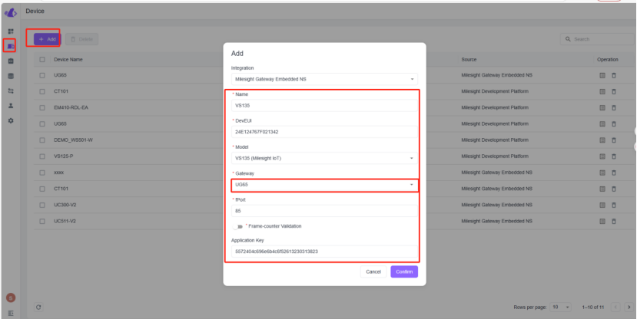Open details icon for VS125-P
The height and width of the screenshot is (319, 637).
coord(602,156)
